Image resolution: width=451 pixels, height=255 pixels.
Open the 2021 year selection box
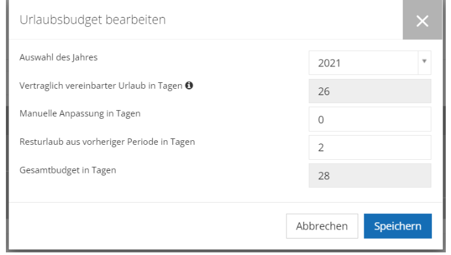tap(369, 63)
